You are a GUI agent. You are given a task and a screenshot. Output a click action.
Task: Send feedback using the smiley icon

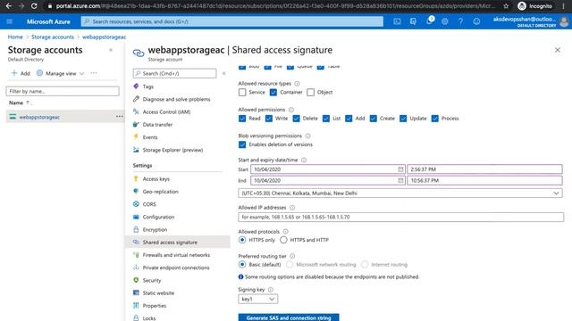tap(476, 21)
